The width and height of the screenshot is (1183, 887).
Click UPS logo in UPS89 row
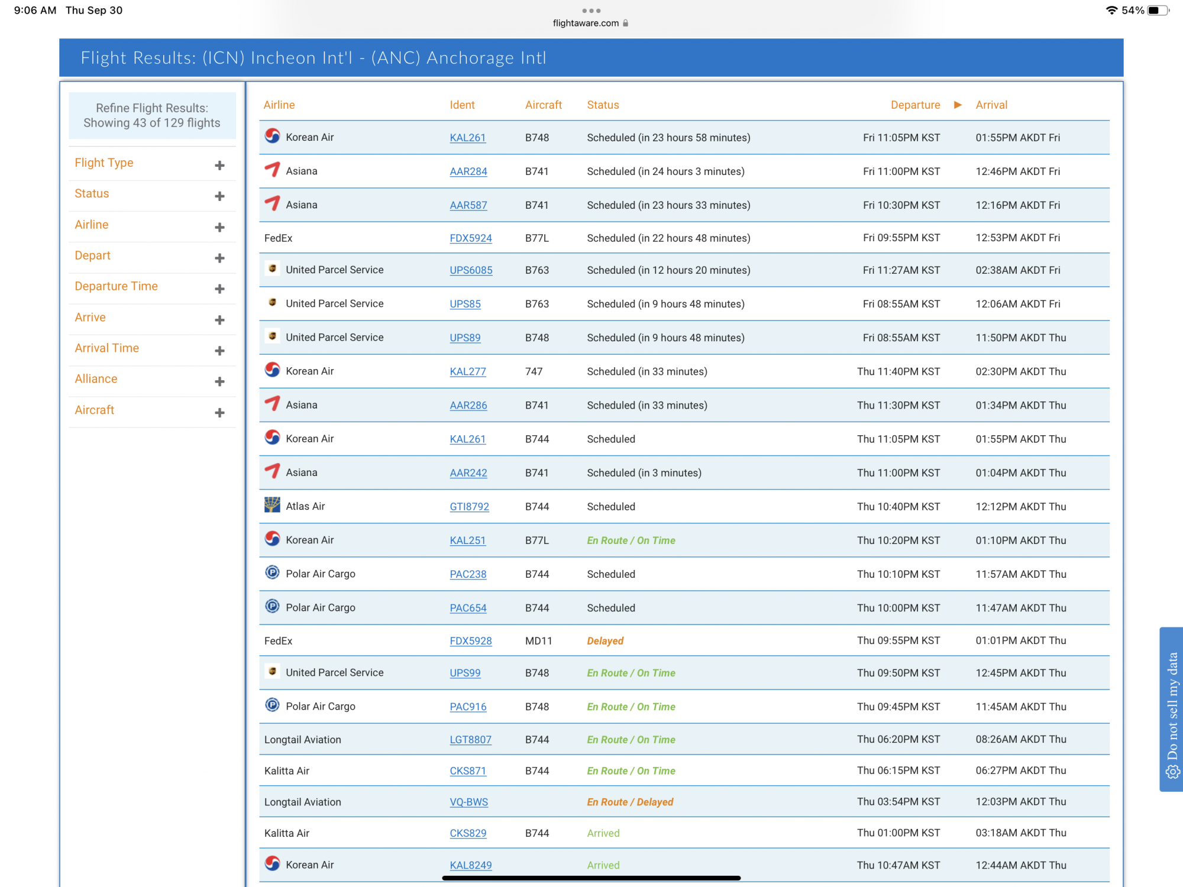[272, 336]
